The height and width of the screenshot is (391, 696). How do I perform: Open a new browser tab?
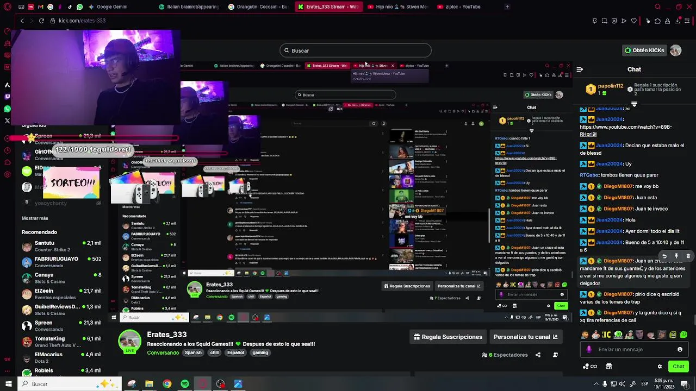click(507, 7)
